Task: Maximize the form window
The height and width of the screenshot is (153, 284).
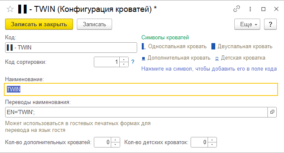Action: 263,9
